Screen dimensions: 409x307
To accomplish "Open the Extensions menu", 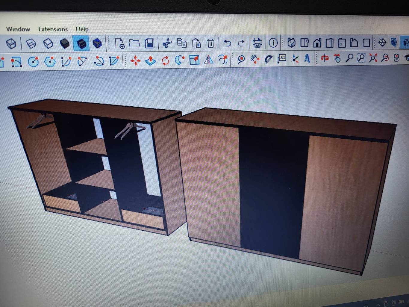I will (53, 29).
